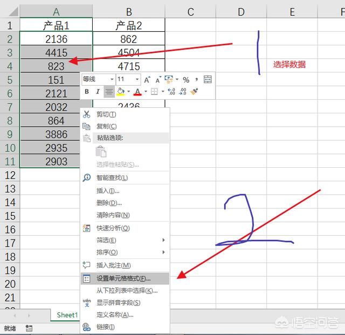Viewport: 345px width, 335px height.
Task: Choose 定义名称(A)... menu entry
Action: (125, 315)
